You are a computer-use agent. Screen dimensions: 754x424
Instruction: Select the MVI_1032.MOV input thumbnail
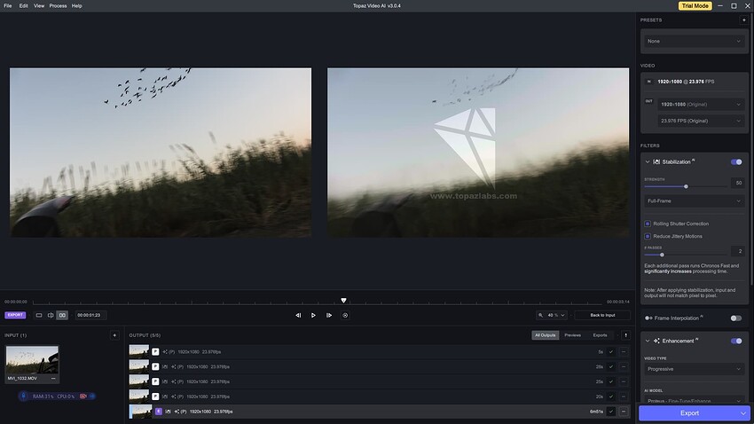tap(32, 360)
